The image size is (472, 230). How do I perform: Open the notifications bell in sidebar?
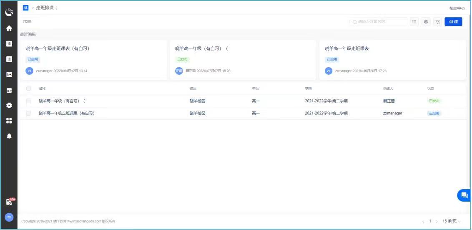(x=9, y=136)
